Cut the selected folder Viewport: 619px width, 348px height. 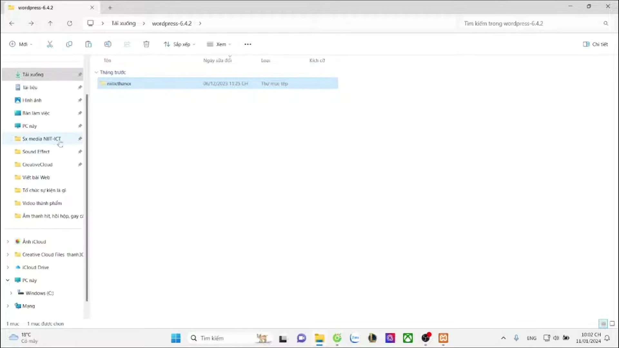tap(50, 44)
